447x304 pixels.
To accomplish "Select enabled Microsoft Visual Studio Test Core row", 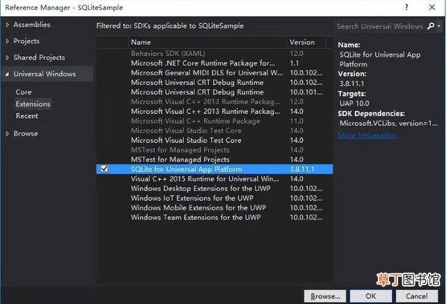I will [214, 140].
